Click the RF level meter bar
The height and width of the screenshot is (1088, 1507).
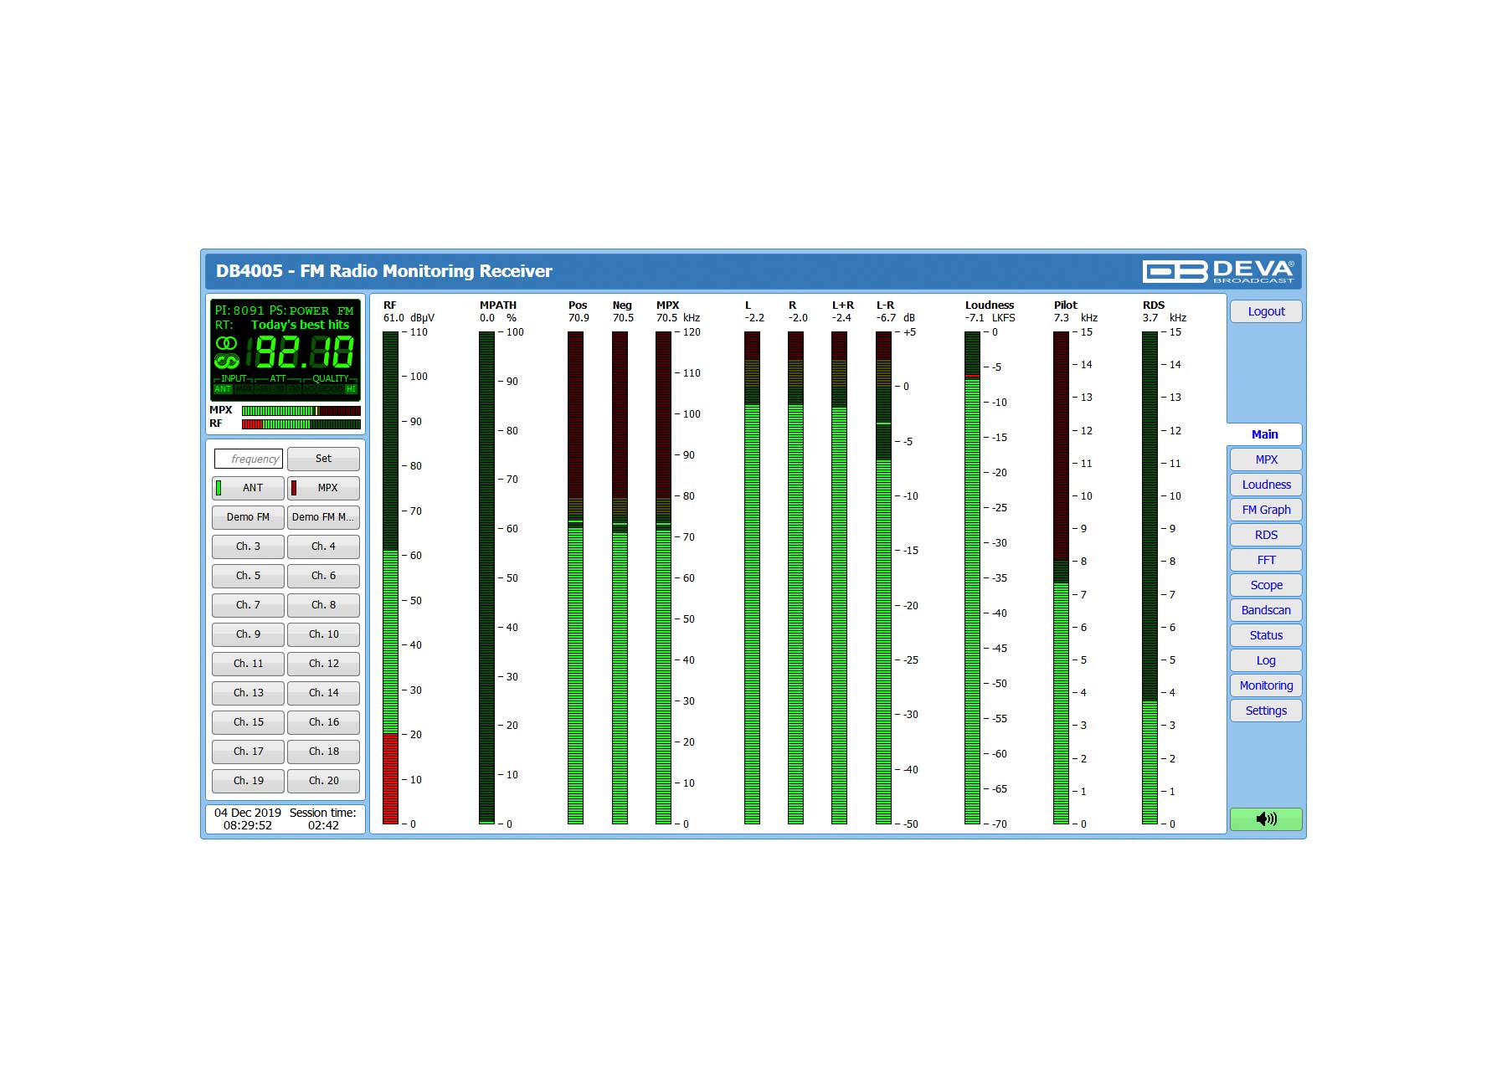click(390, 577)
